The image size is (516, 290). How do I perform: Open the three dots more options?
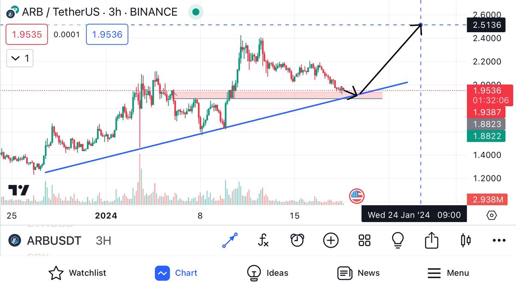click(499, 241)
